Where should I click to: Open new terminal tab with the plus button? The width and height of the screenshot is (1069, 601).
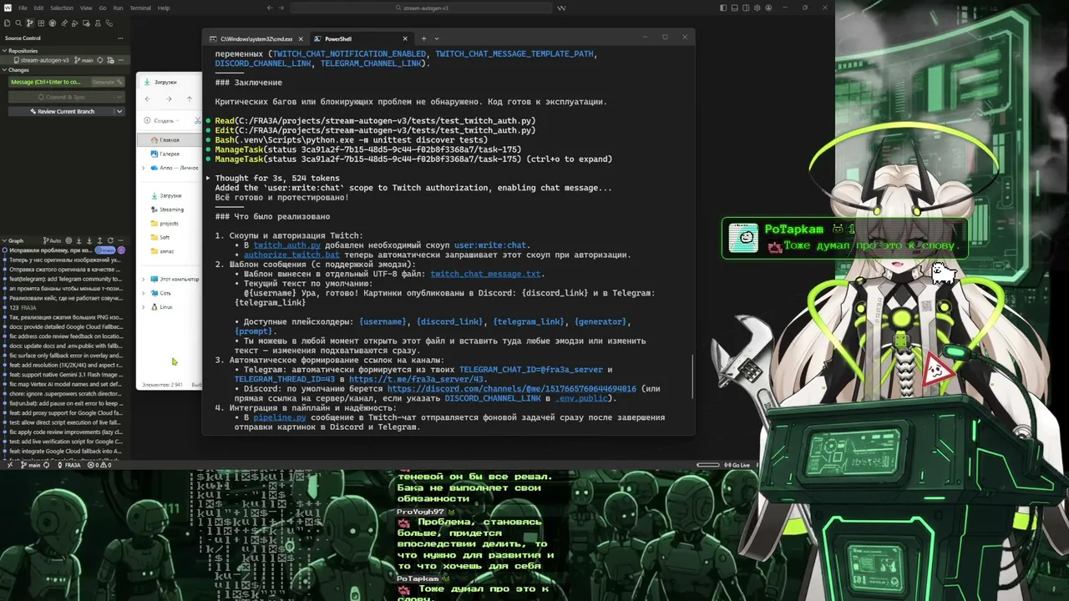coord(423,38)
